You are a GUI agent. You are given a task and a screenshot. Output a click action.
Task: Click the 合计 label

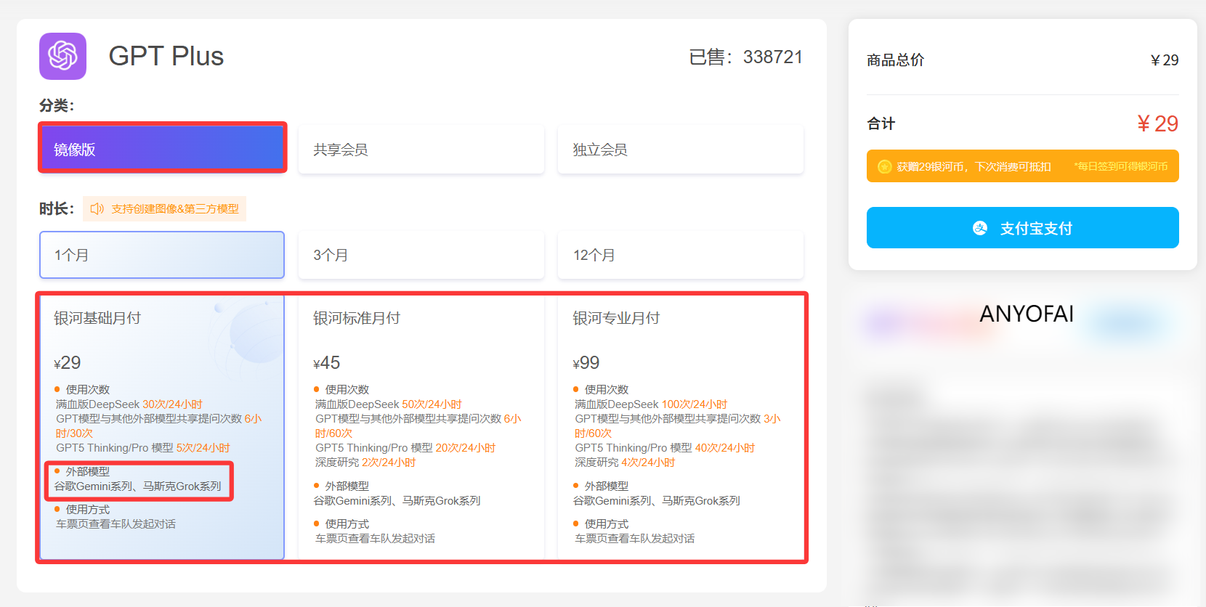click(x=881, y=123)
